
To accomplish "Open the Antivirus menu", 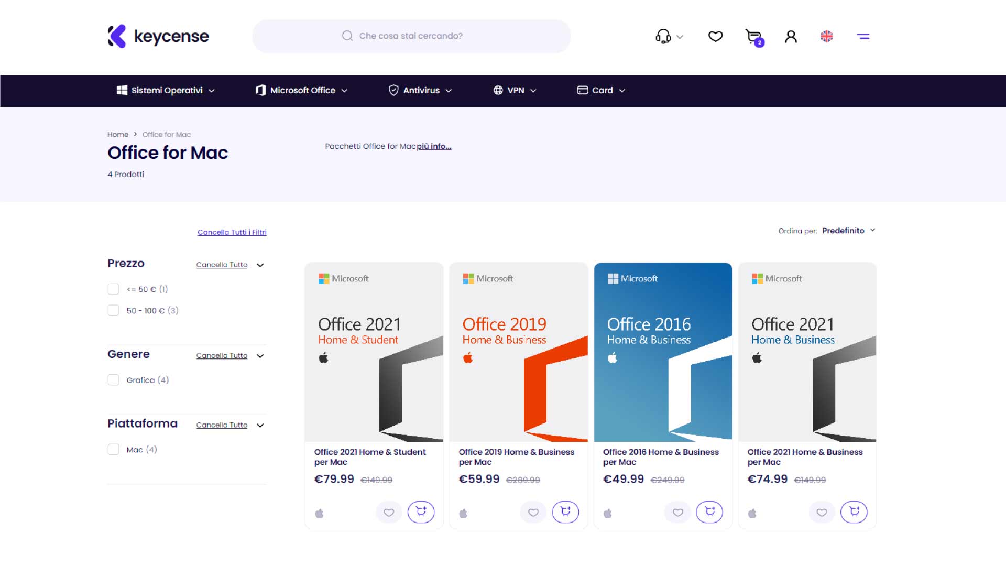I will pyautogui.click(x=420, y=91).
